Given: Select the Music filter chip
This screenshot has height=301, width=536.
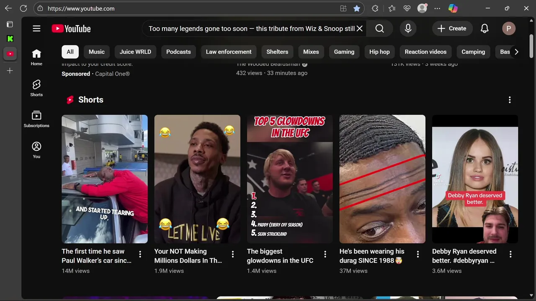Looking at the screenshot, I should [x=97, y=52].
